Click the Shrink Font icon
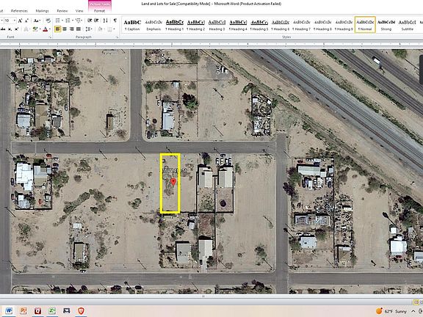423x317 pixels. tap(26, 21)
